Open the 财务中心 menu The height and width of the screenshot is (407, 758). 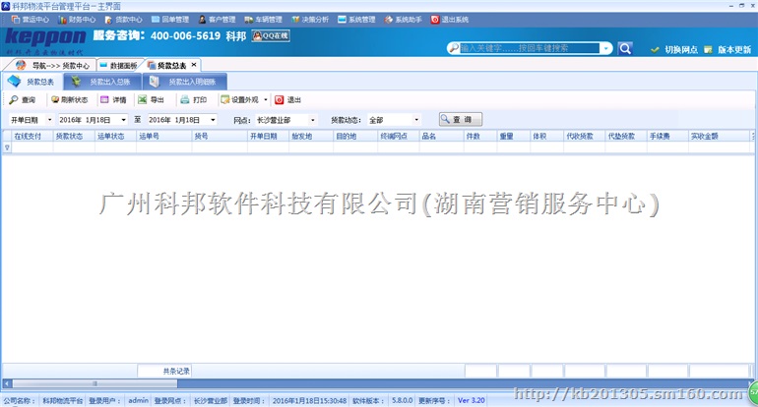point(77,20)
